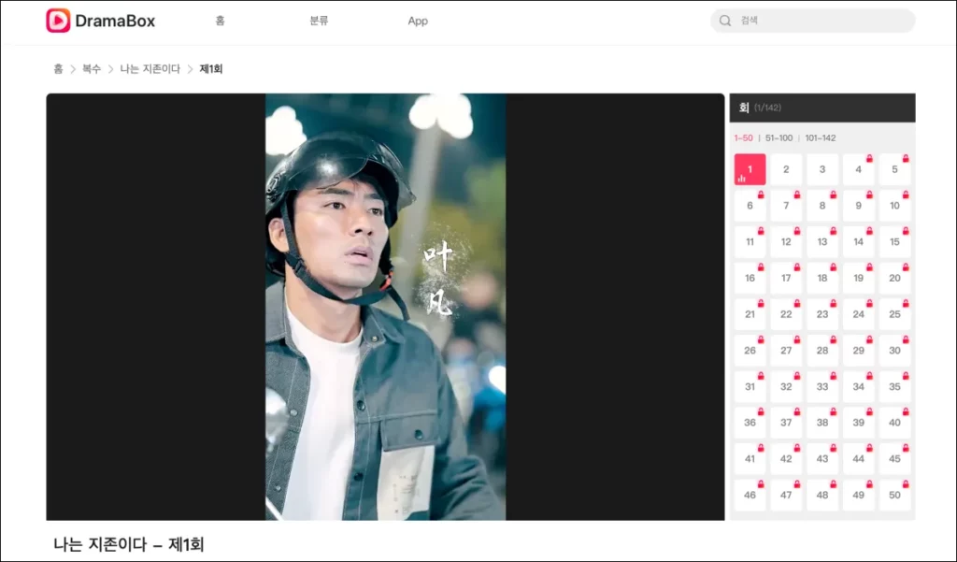Screen dimensions: 957x562
Task: Open locked episode 4
Action: [859, 170]
